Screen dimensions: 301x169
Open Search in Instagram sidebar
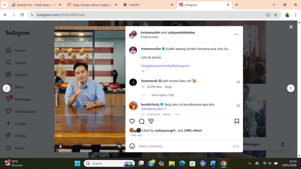pyautogui.click(x=16, y=62)
